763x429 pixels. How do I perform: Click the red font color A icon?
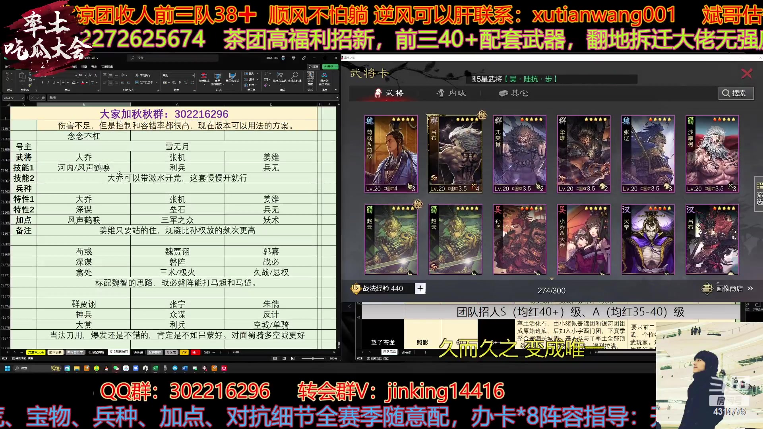tap(83, 82)
